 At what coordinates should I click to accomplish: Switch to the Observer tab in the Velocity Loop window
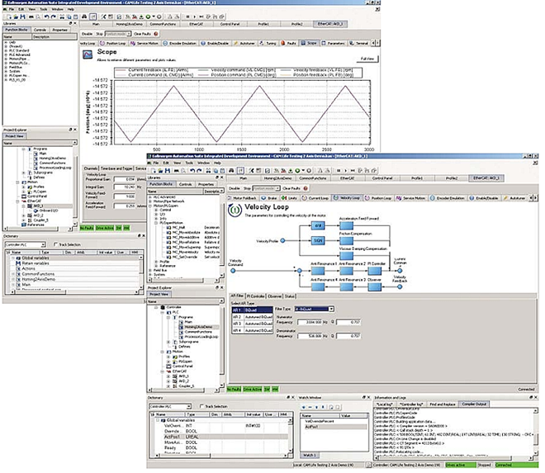pos(275,296)
